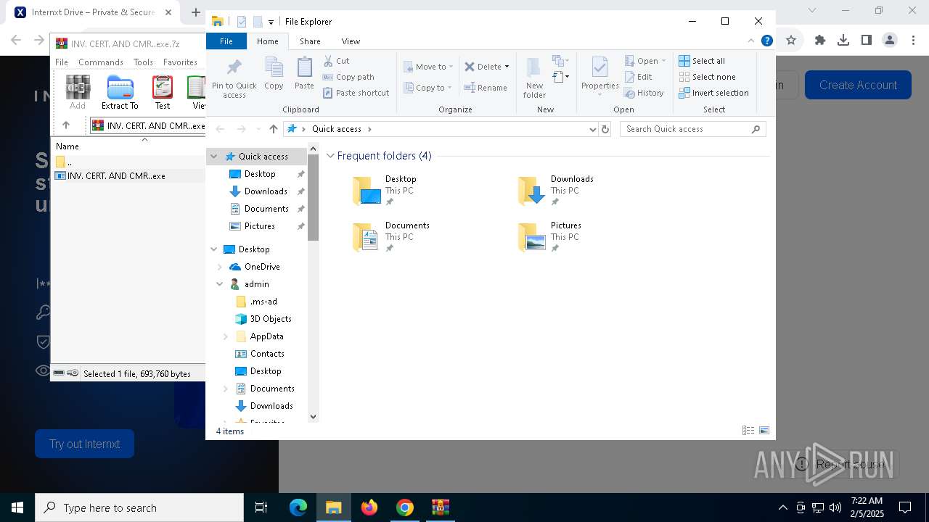
Task: Open Chrome extensions puzzle icon
Action: 820,41
